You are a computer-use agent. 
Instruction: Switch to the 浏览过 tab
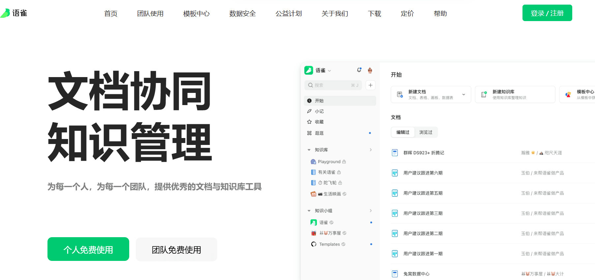tap(426, 132)
